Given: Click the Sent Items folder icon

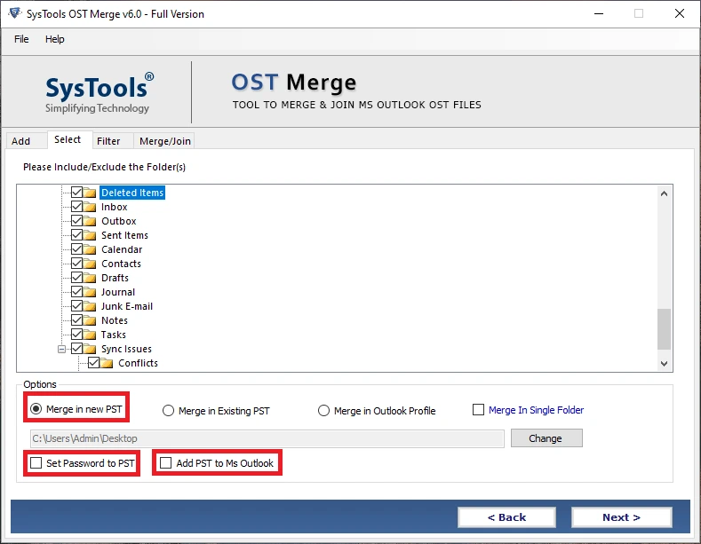Looking at the screenshot, I should pyautogui.click(x=90, y=235).
